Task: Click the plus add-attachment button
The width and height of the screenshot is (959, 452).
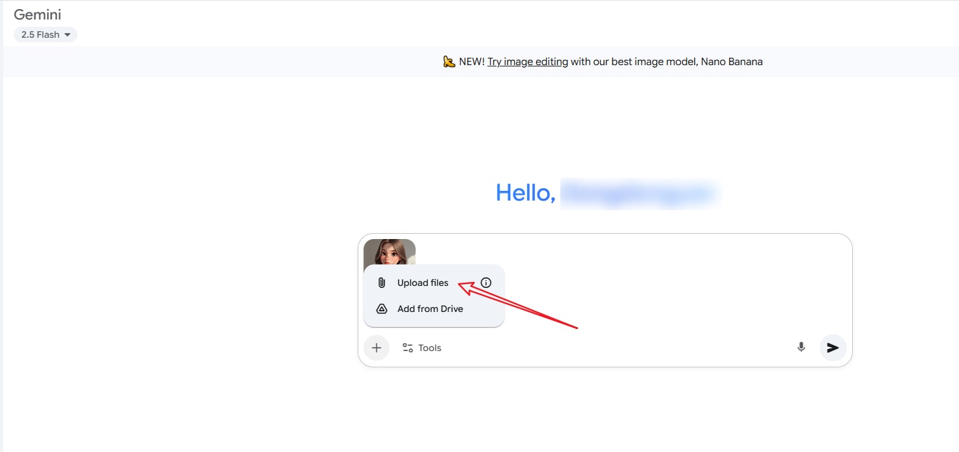Action: pyautogui.click(x=377, y=348)
